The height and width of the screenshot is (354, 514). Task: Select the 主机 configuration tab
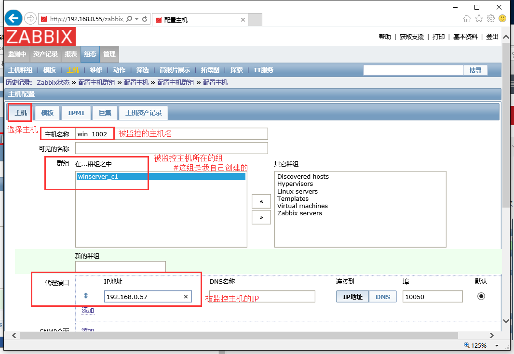21,113
